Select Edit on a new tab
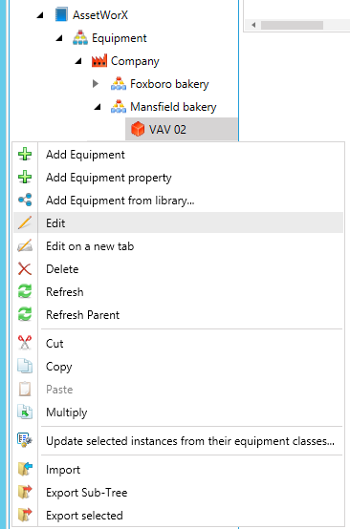Screen dimensions: 350x529 tap(90, 246)
